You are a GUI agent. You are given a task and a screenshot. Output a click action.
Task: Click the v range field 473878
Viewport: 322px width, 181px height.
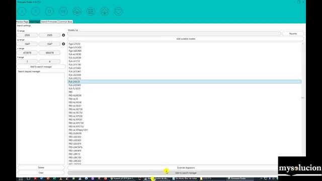[27, 53]
